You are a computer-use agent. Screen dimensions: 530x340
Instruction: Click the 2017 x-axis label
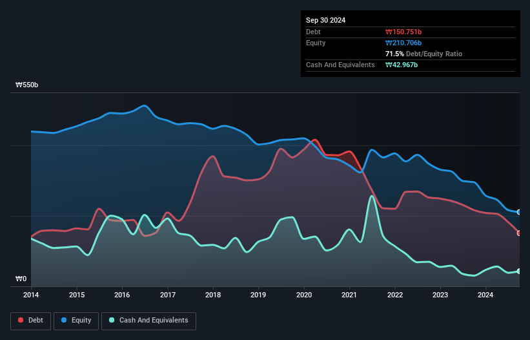[x=168, y=295]
